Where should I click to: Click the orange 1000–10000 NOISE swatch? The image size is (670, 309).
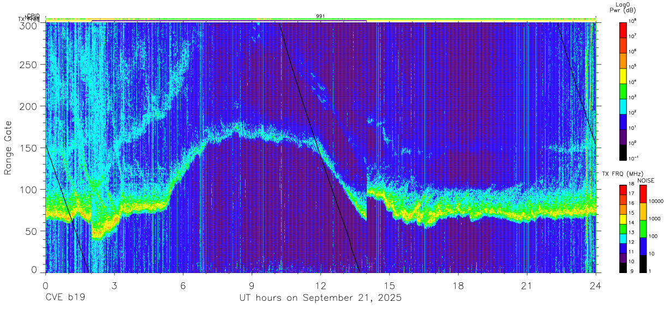pyautogui.click(x=643, y=211)
